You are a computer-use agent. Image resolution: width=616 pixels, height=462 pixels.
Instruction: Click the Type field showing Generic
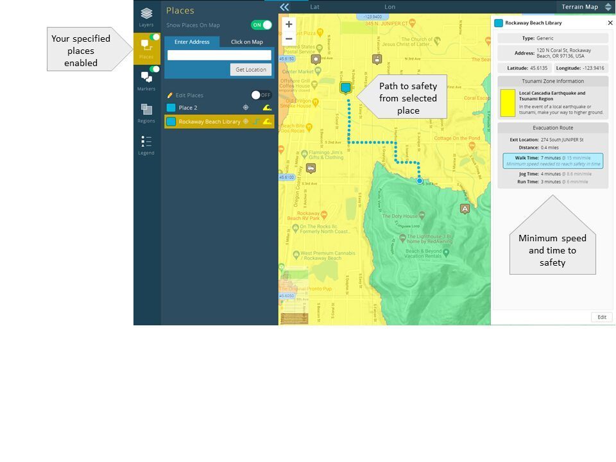tap(552, 38)
